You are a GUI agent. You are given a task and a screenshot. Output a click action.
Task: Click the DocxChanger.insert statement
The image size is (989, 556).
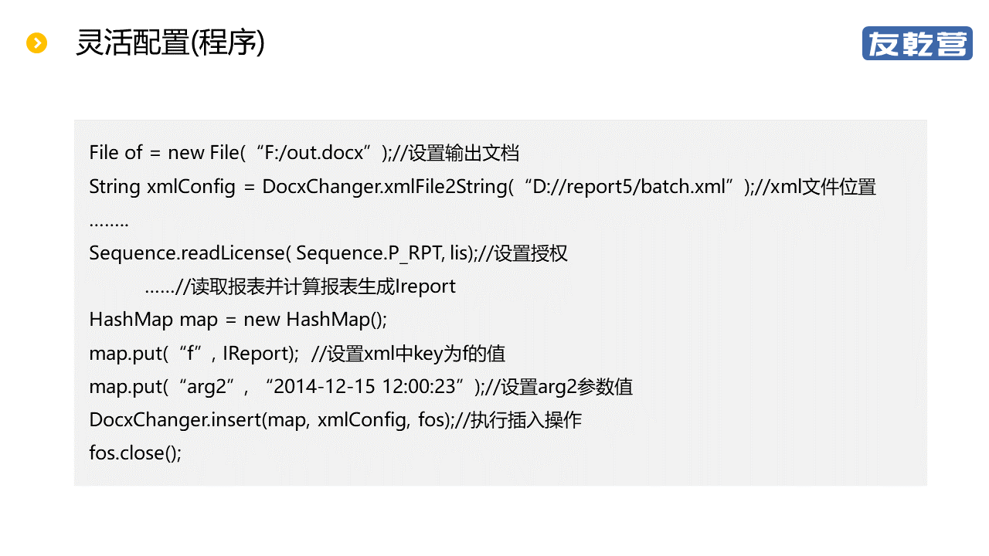point(270,420)
